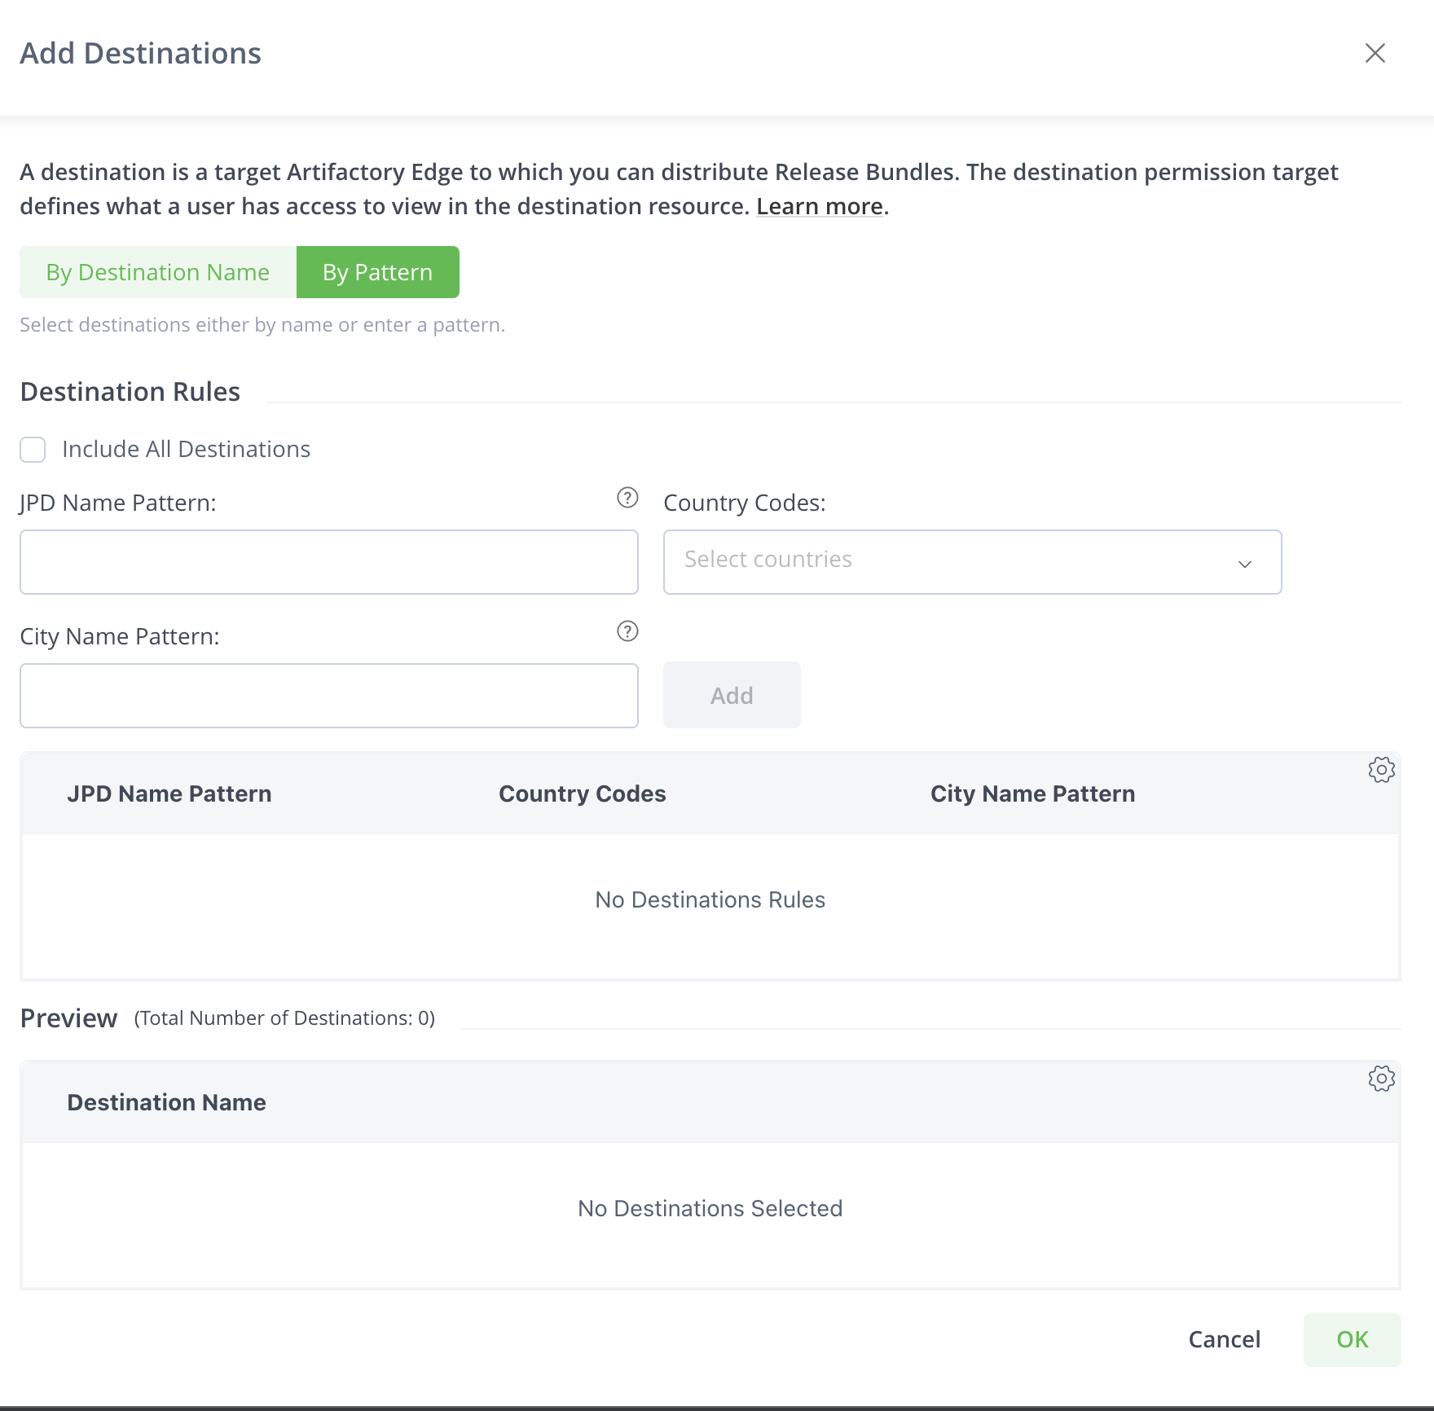Click the chevron in the Country Codes field
The height and width of the screenshot is (1411, 1434).
[1244, 564]
